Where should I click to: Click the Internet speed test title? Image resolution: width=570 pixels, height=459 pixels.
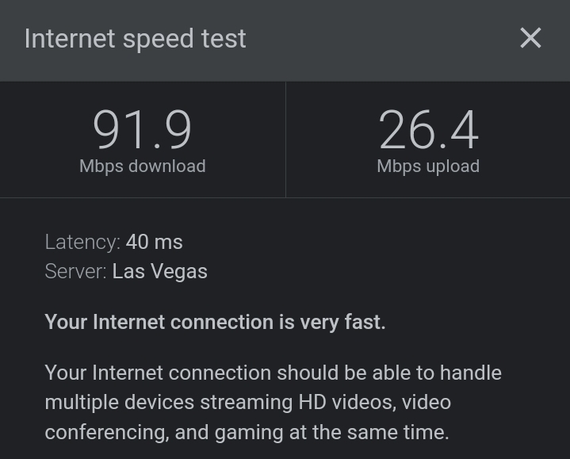click(x=136, y=39)
